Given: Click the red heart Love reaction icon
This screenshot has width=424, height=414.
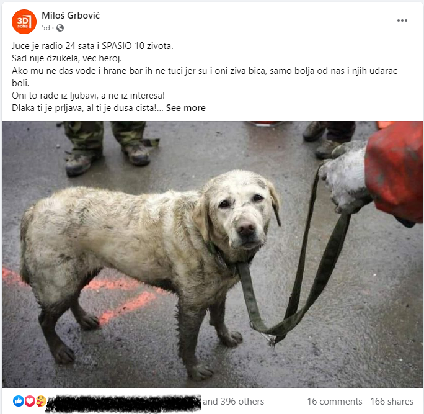Looking at the screenshot, I should (x=30, y=401).
